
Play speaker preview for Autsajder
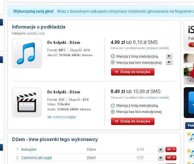coord(161,150)
